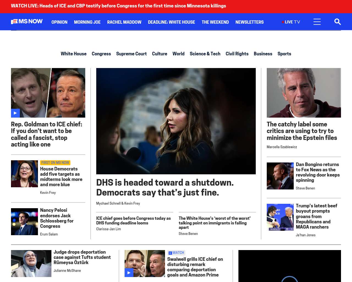Open House Democrats add five targets story
Screen dimensions: 352x282
[x=61, y=177]
